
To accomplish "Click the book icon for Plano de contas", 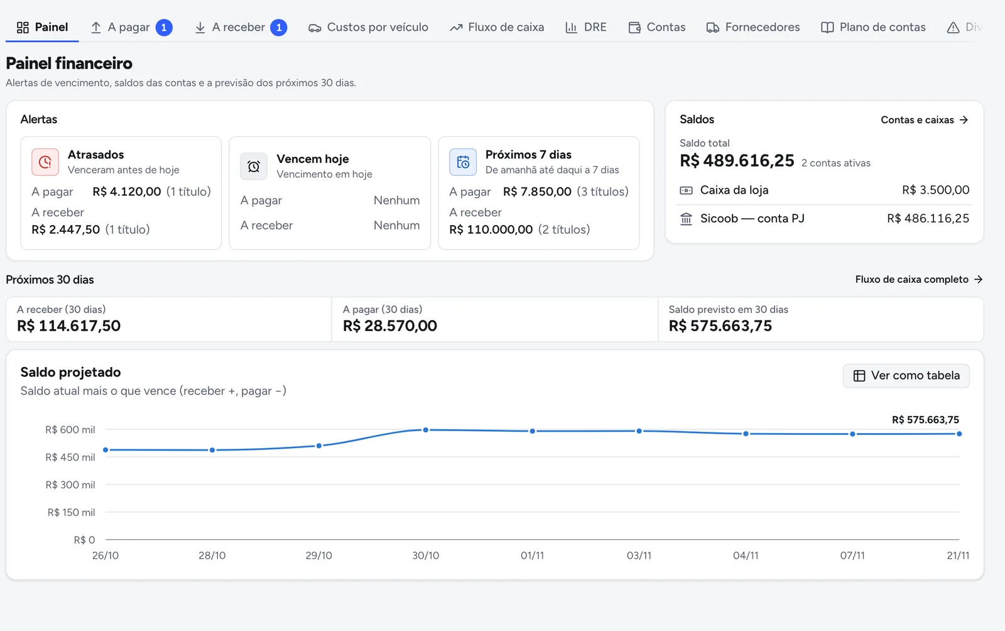I will (827, 27).
